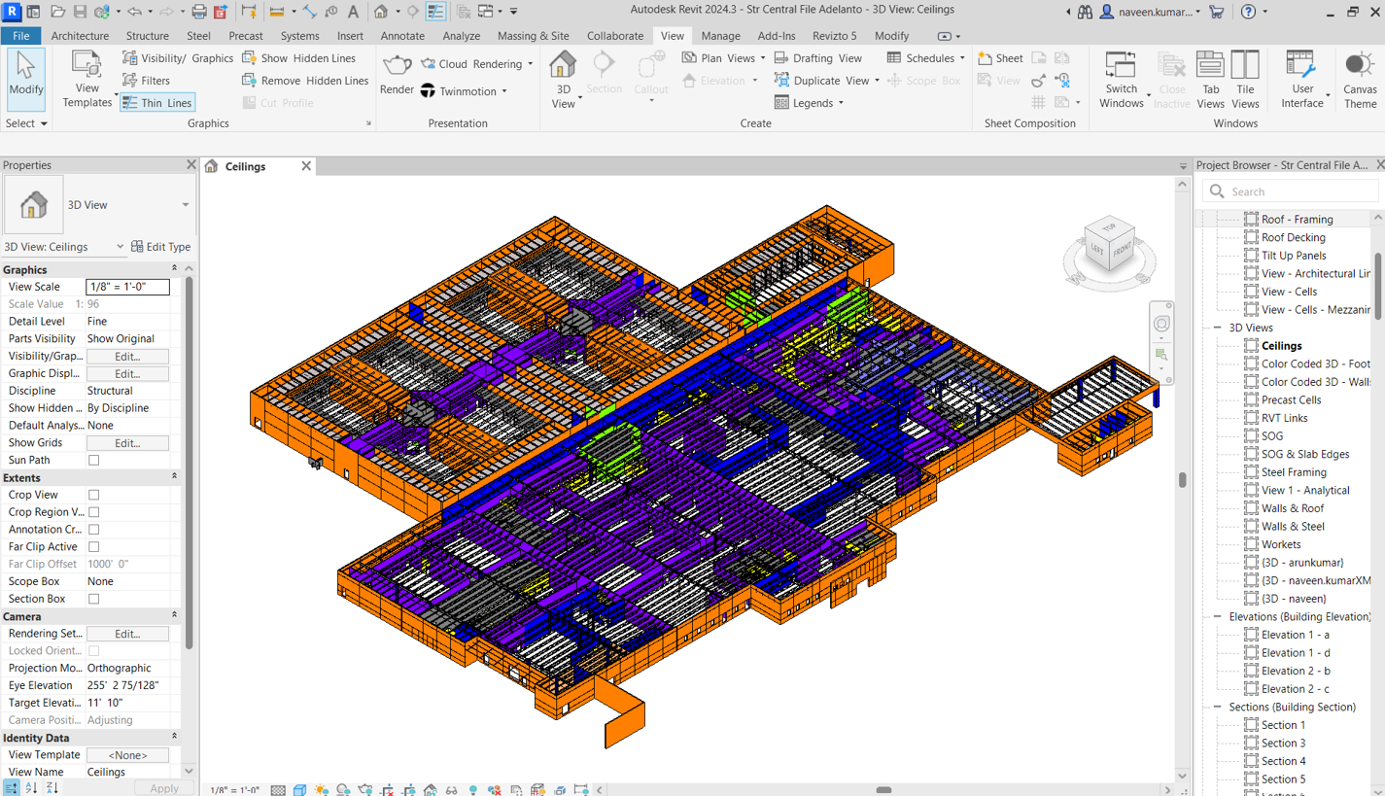Click Edit Type in Properties panel
Viewport: 1385px width, 796px height.
tap(161, 247)
